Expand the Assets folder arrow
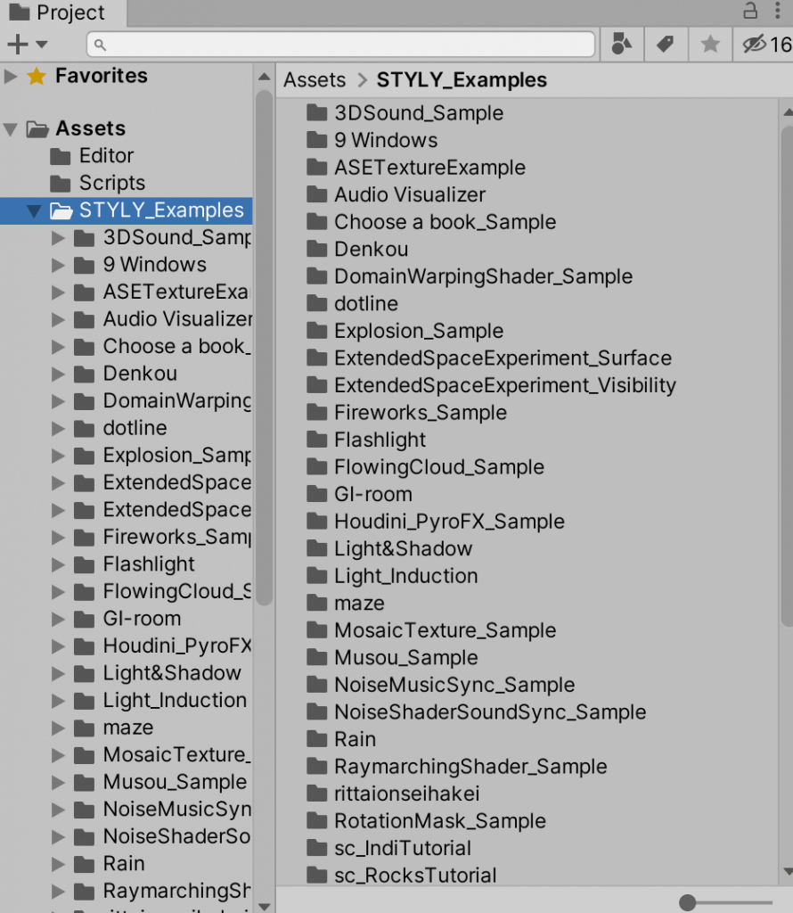793x913 pixels. (12, 128)
